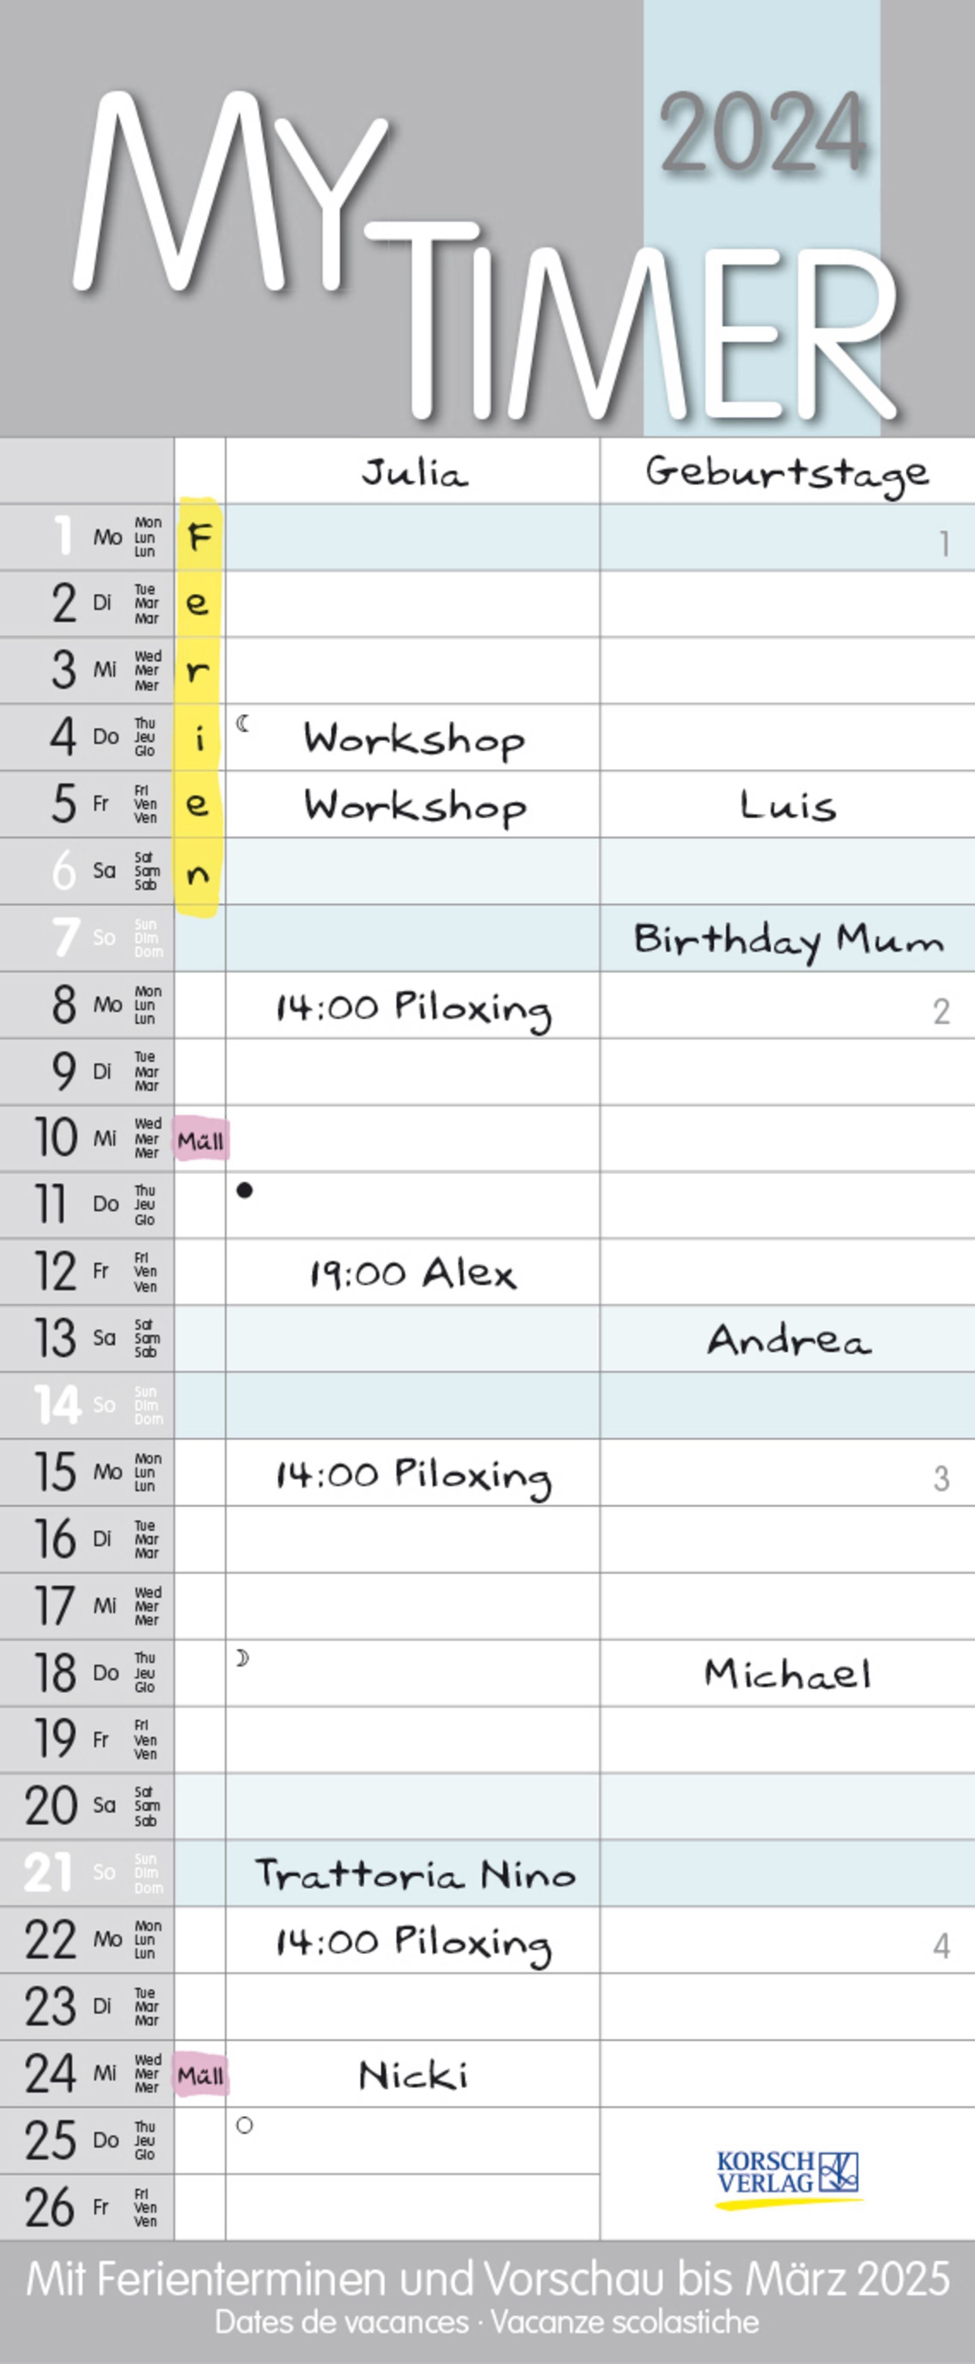Image resolution: width=975 pixels, height=2364 pixels.
Task: Click the new moon dot on day 11
Action: (244, 1190)
